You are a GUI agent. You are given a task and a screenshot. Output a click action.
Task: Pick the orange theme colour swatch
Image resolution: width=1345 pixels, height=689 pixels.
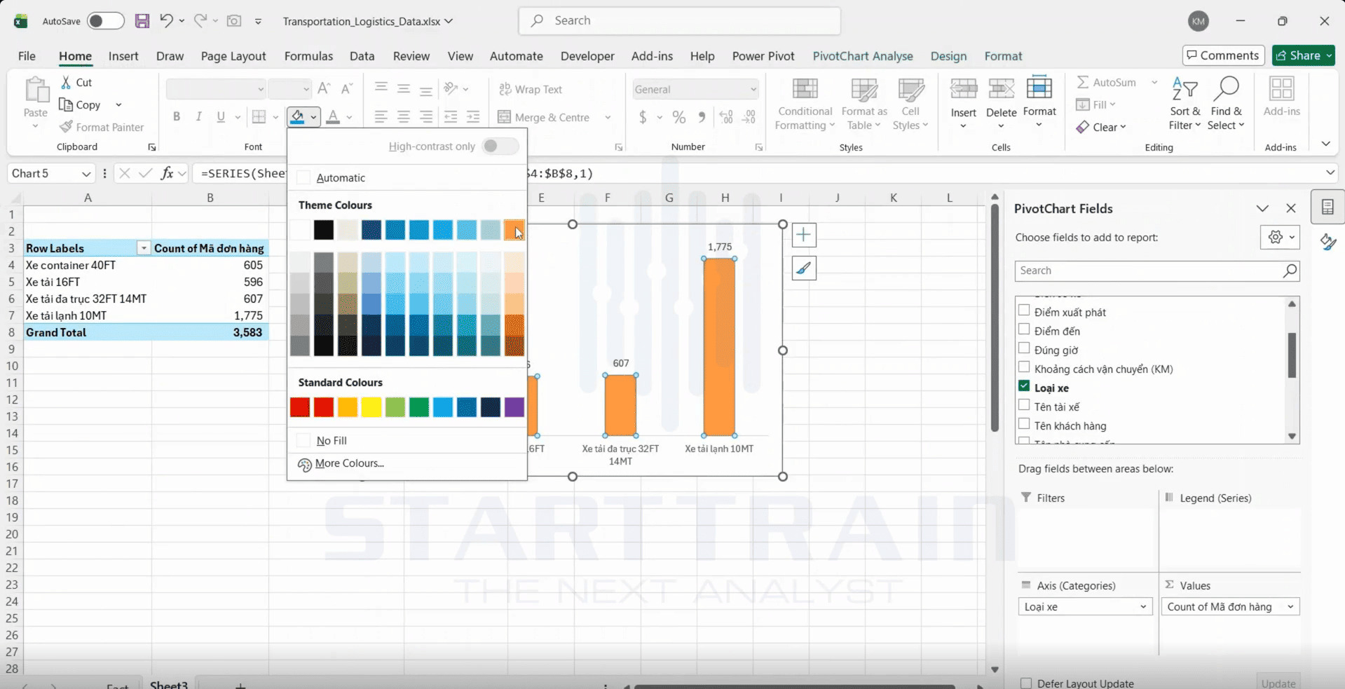[x=514, y=229]
